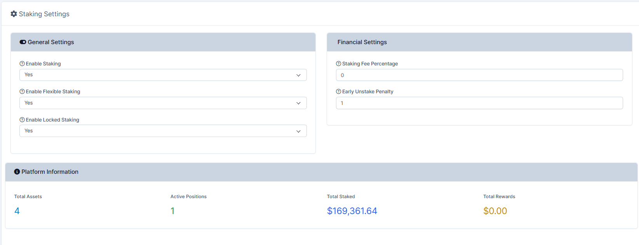Click the Platform Information header text

coord(50,172)
